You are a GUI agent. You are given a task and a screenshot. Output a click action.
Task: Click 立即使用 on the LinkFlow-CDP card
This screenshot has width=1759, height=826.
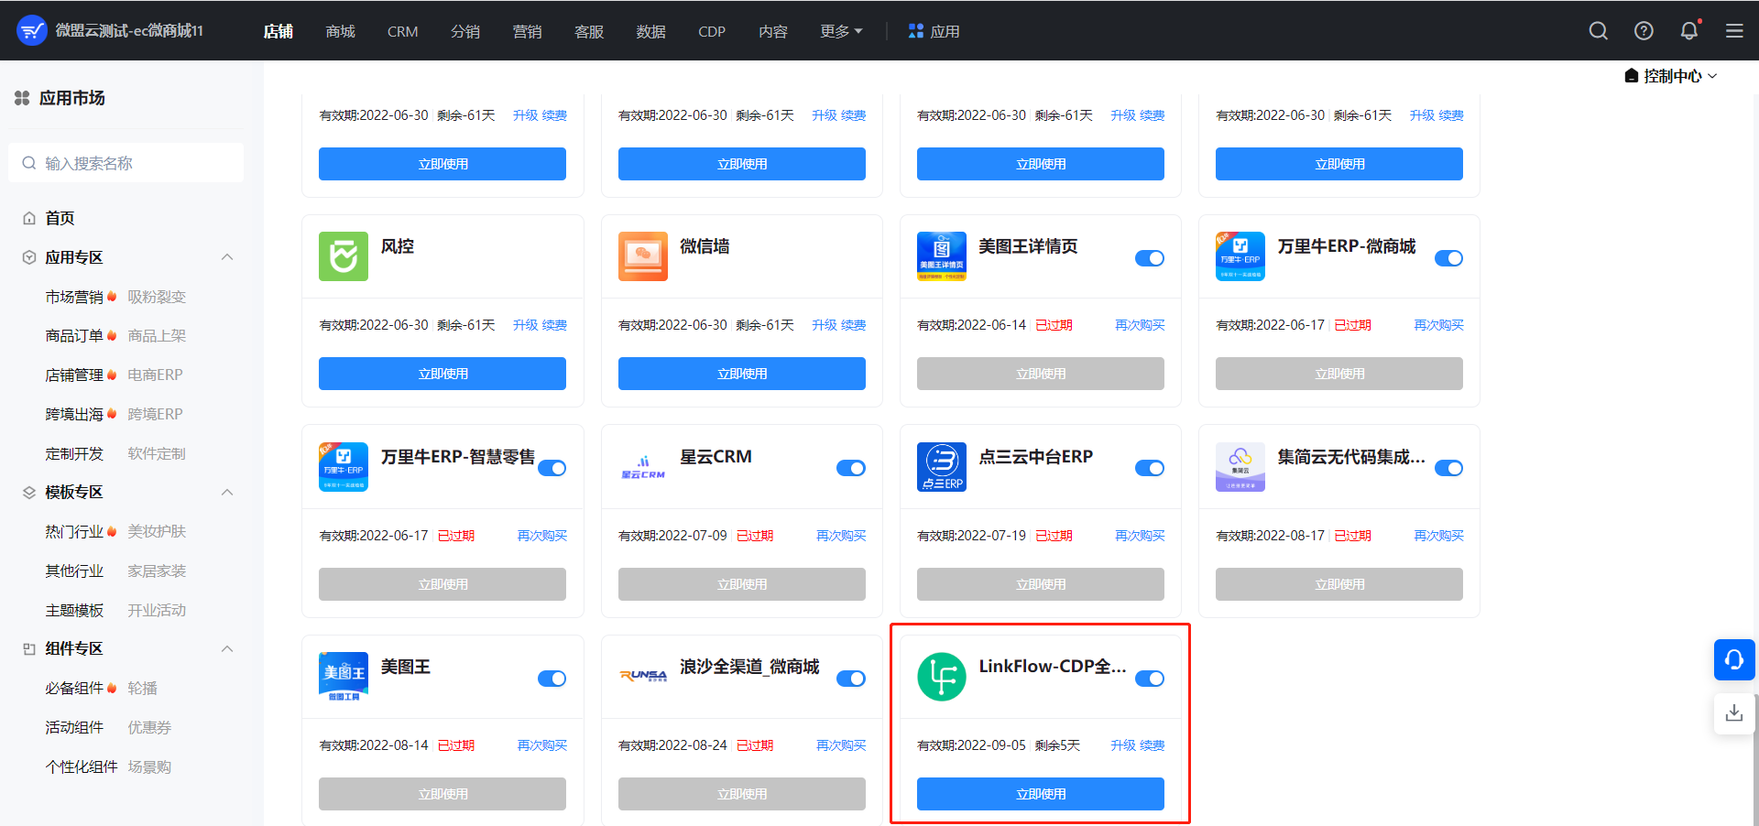coord(1041,794)
